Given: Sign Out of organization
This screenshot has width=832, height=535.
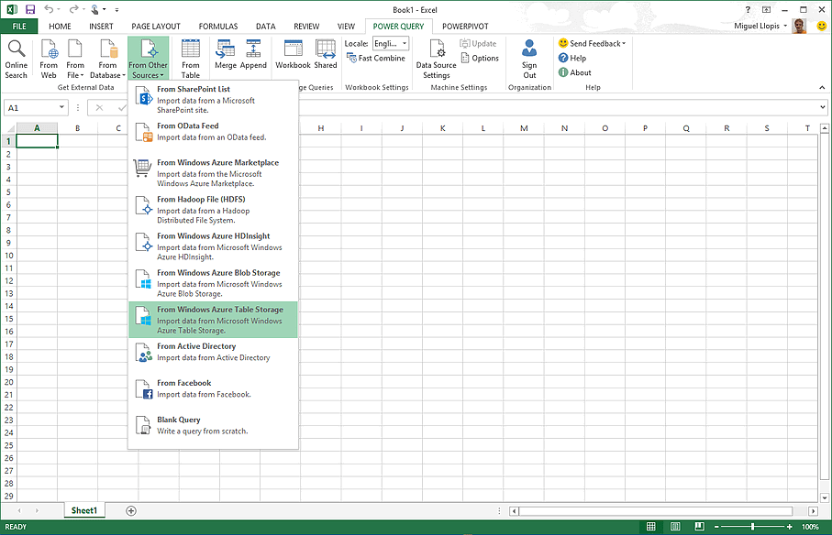Looking at the screenshot, I should 529,60.
